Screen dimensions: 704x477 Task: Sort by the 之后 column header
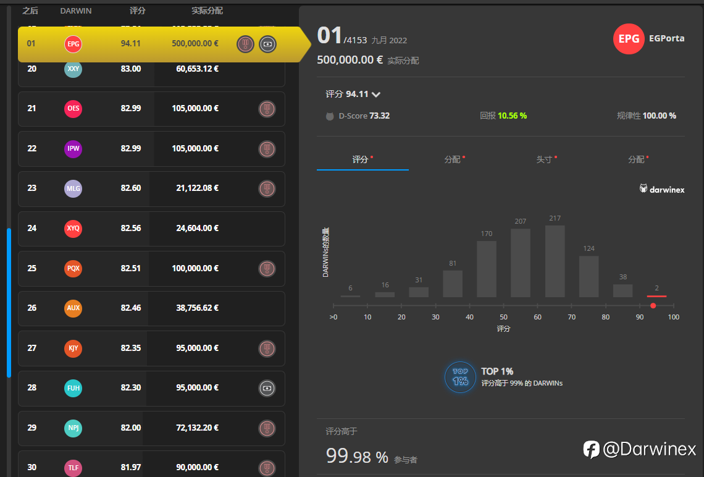[30, 11]
